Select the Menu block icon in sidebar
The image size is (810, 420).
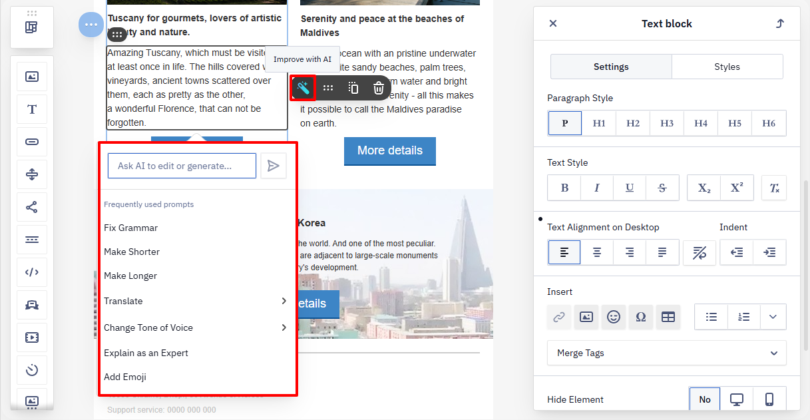[x=32, y=240]
